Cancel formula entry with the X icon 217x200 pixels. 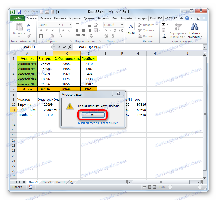[59, 47]
